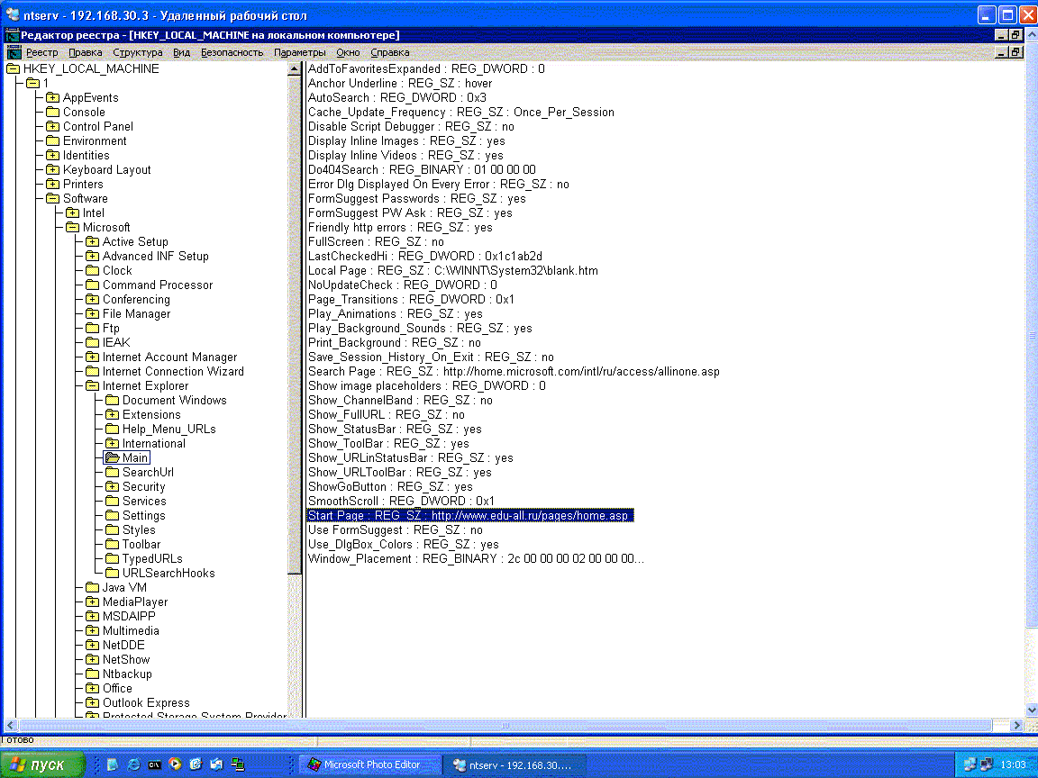Open the Безопасность menu
The height and width of the screenshot is (778, 1038).
click(x=232, y=52)
